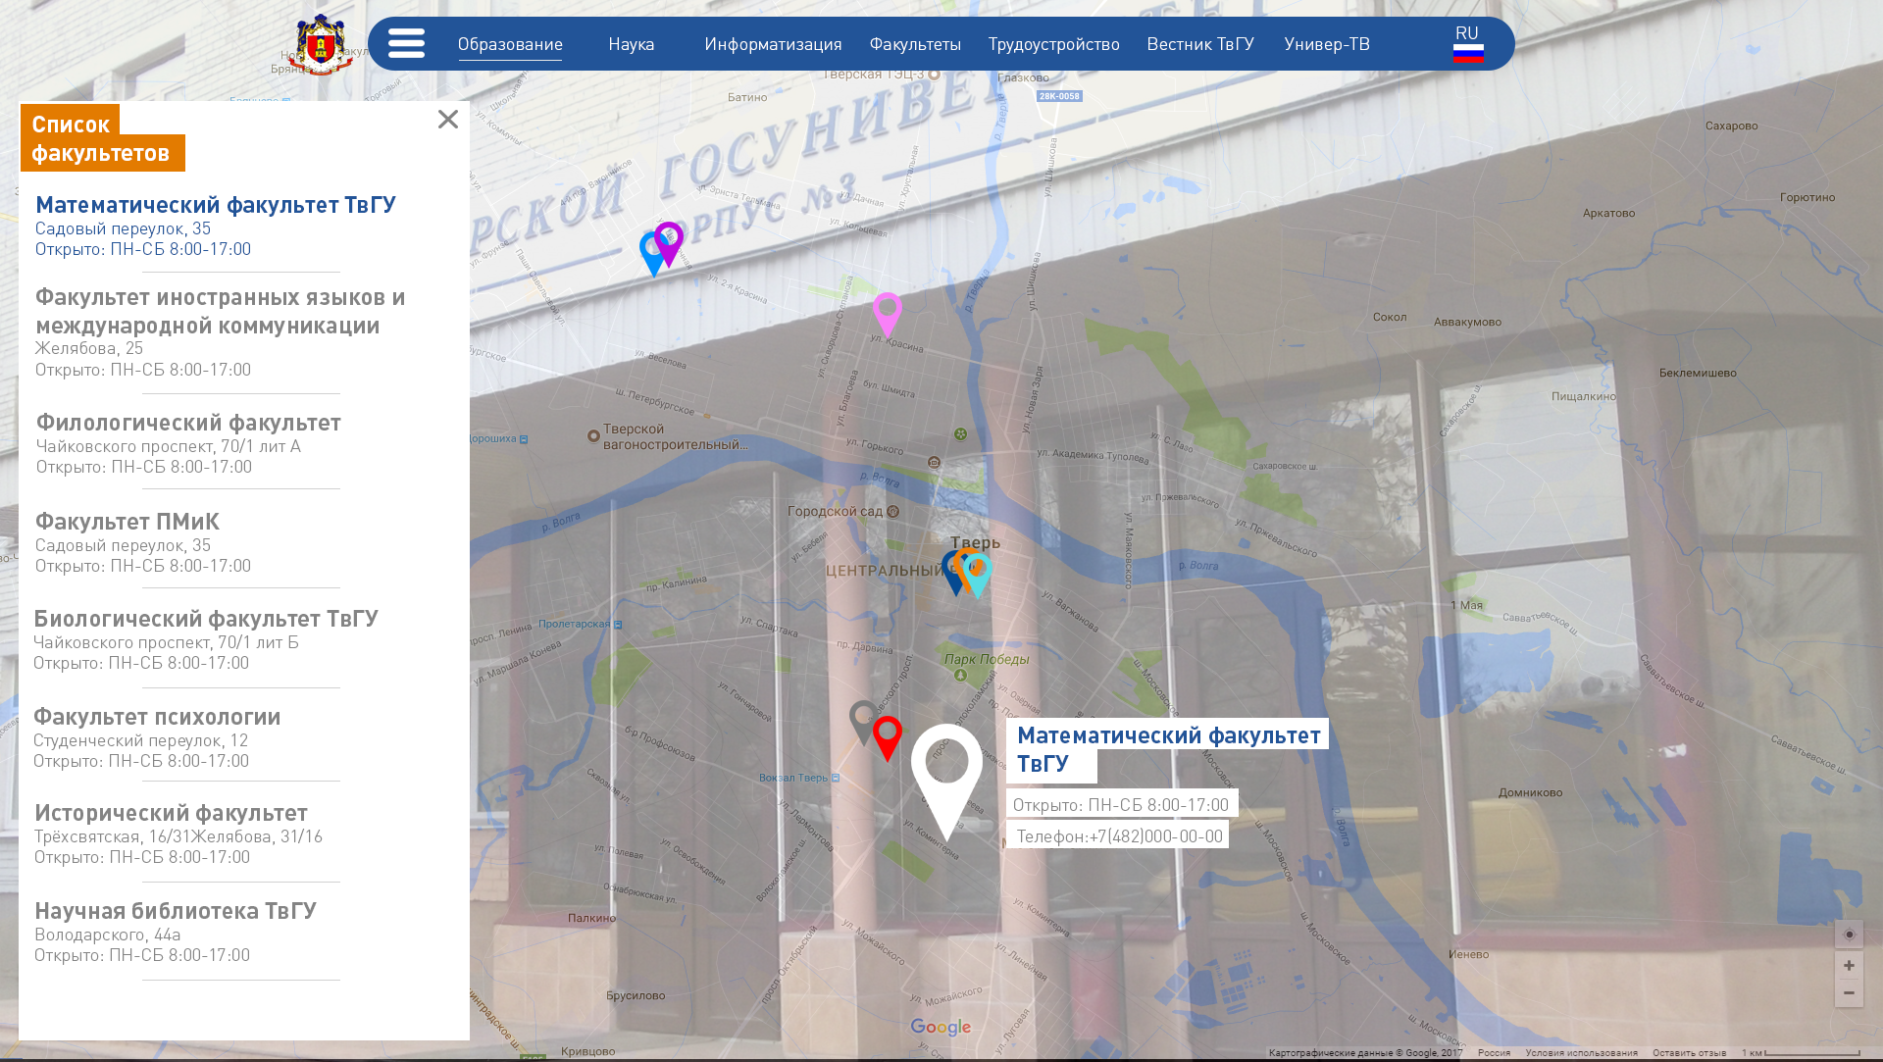Open the Вестник ТвГУ menu item
The width and height of the screenshot is (1883, 1062).
coord(1200,44)
